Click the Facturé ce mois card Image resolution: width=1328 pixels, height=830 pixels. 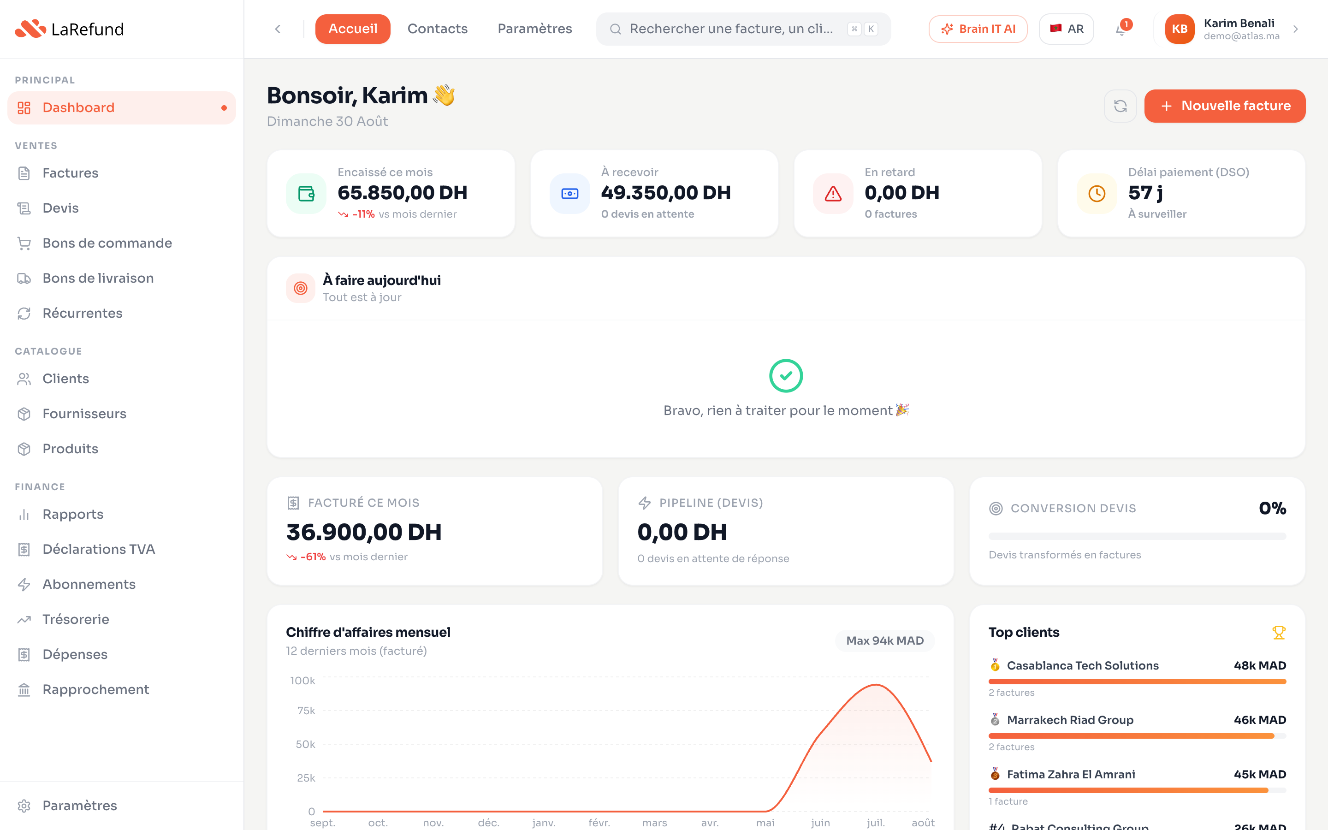(434, 531)
